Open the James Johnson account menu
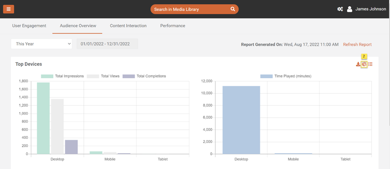 370,9
